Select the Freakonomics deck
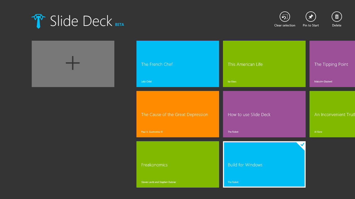355x199 pixels. (x=177, y=164)
